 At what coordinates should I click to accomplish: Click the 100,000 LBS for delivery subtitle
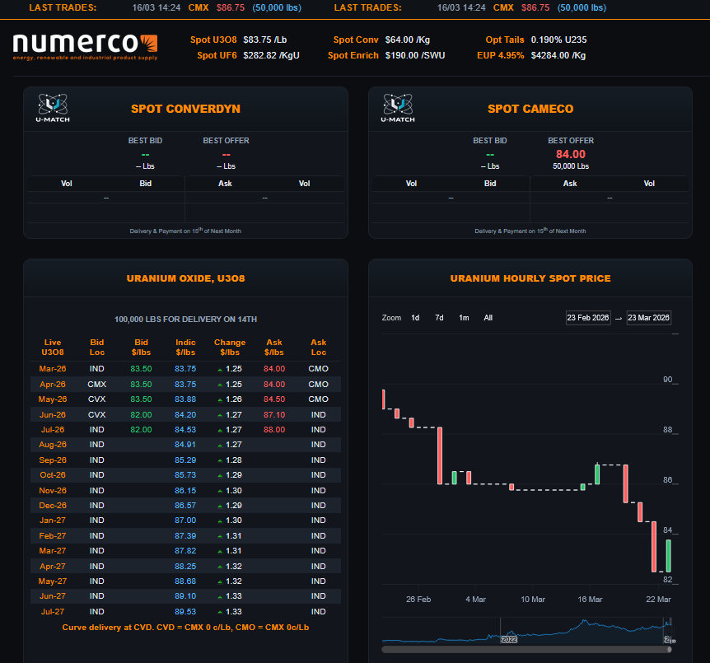185,320
